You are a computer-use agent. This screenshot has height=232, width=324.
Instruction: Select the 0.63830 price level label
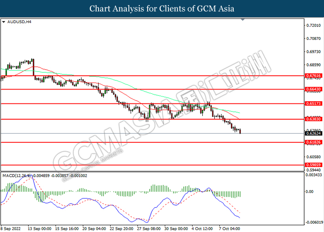[313, 119]
